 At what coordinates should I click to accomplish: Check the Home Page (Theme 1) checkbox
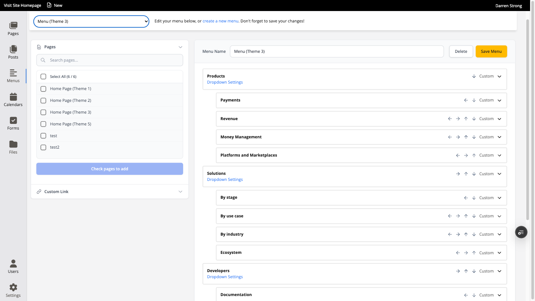tap(43, 89)
